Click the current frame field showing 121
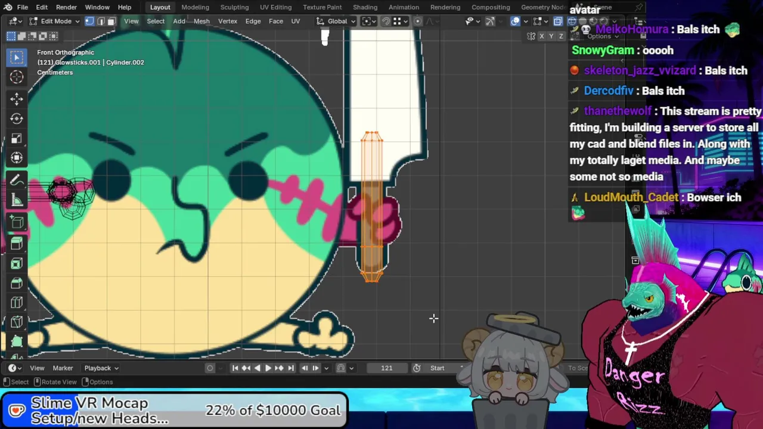 coord(387,368)
